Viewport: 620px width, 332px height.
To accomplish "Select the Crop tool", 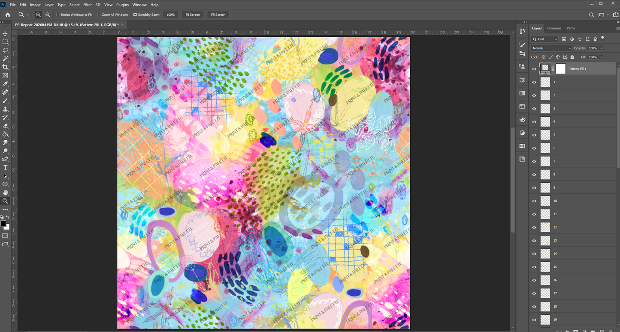I will coord(5,67).
